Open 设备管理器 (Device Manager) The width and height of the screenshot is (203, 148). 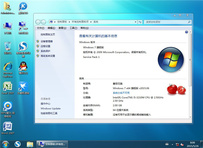click(47, 41)
